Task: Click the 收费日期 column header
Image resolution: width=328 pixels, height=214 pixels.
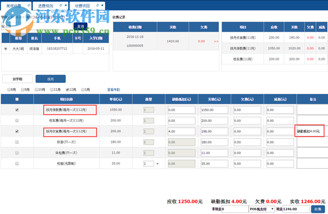Action: (x=135, y=27)
